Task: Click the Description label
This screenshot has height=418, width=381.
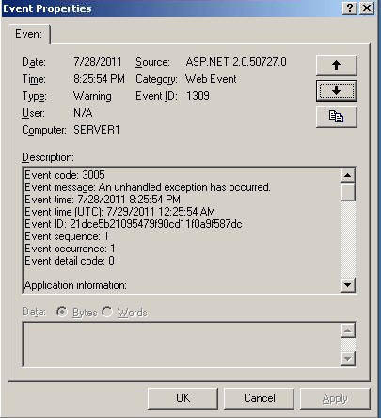Action: point(48,157)
